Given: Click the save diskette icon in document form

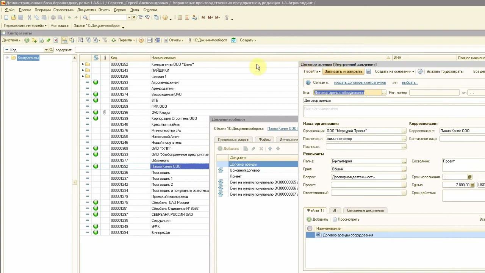Looking at the screenshot, I should (x=369, y=72).
